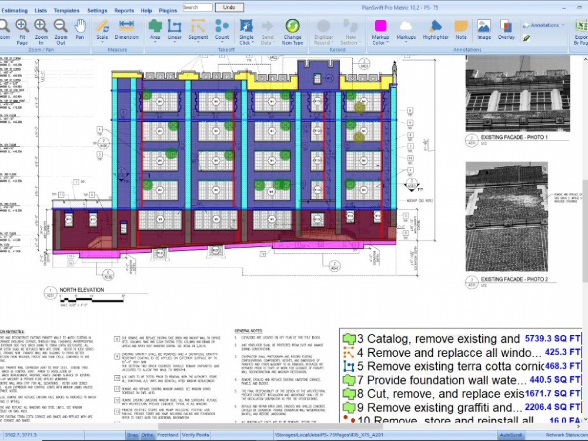This screenshot has width=588, height=441.
Task: Click the Existing Facade Photo 2 image
Action: 507,216
